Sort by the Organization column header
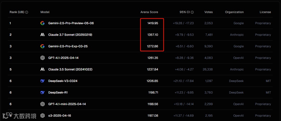This screenshot has height=121, width=281. 234,12
